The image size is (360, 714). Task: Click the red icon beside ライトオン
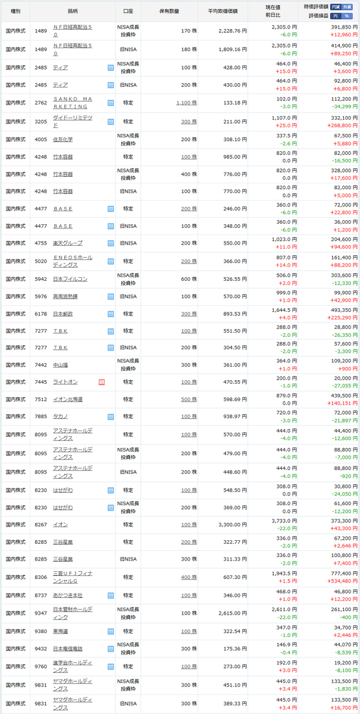[x=101, y=382]
